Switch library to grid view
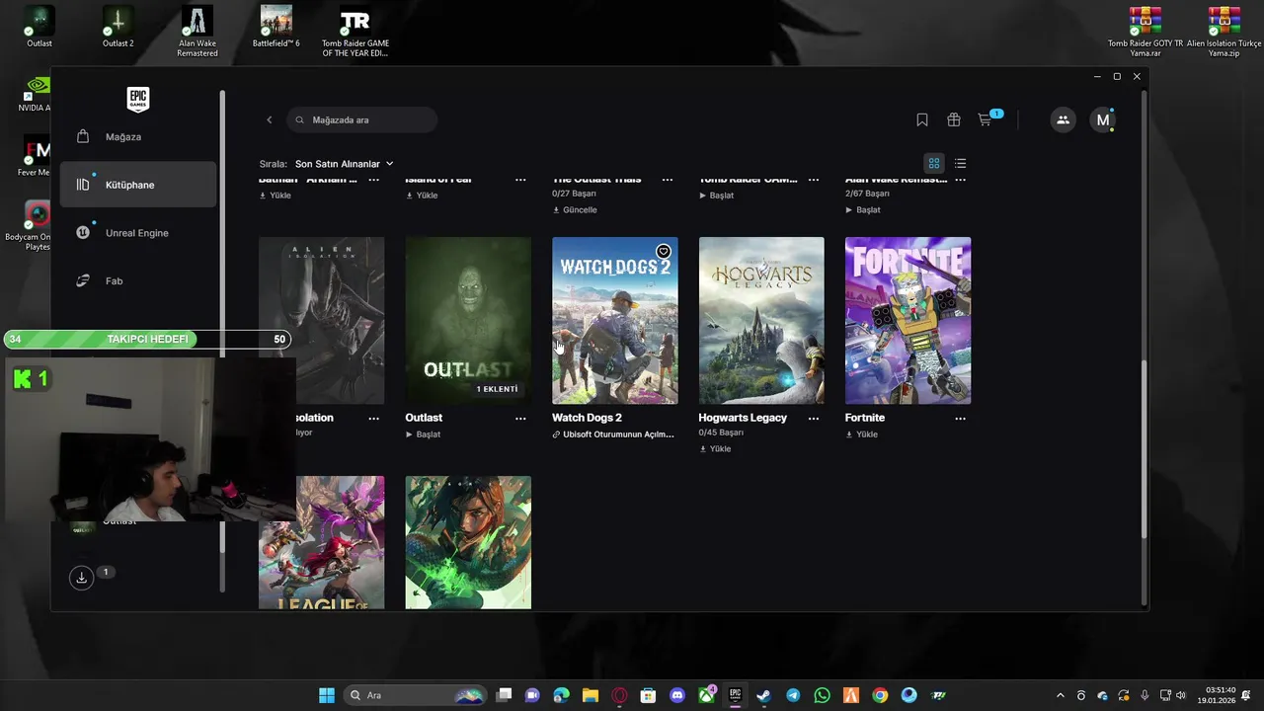Screen dimensions: 1264x711 (x=933, y=164)
